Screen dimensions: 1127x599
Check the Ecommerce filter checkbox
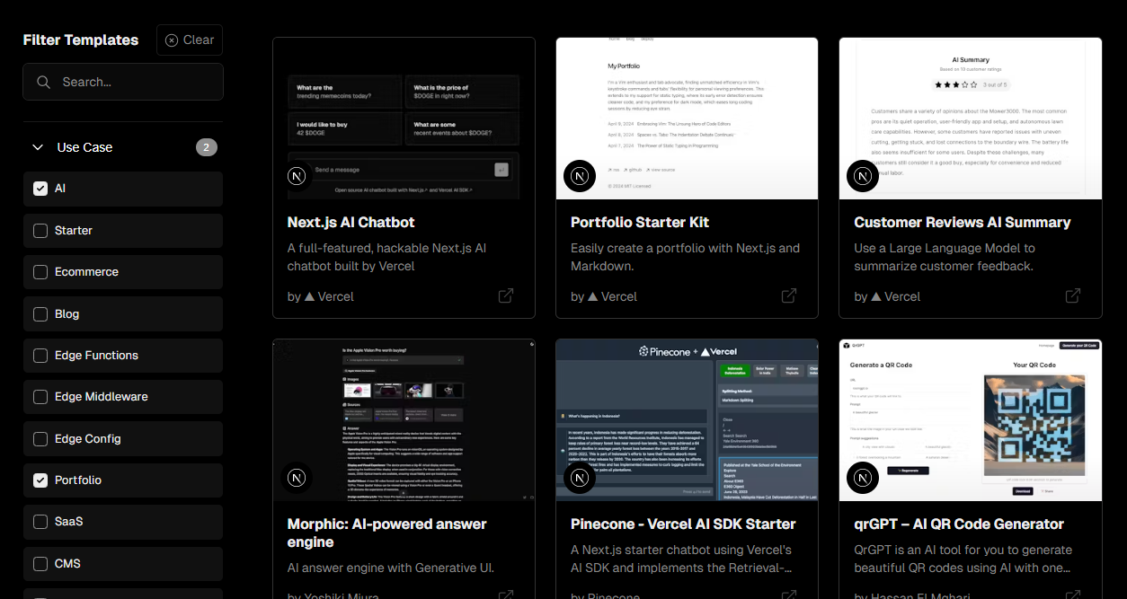click(x=40, y=272)
